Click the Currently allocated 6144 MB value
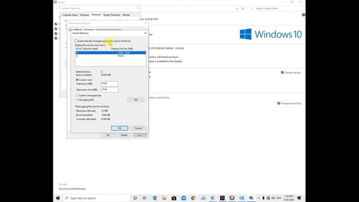 pyautogui.click(x=105, y=119)
